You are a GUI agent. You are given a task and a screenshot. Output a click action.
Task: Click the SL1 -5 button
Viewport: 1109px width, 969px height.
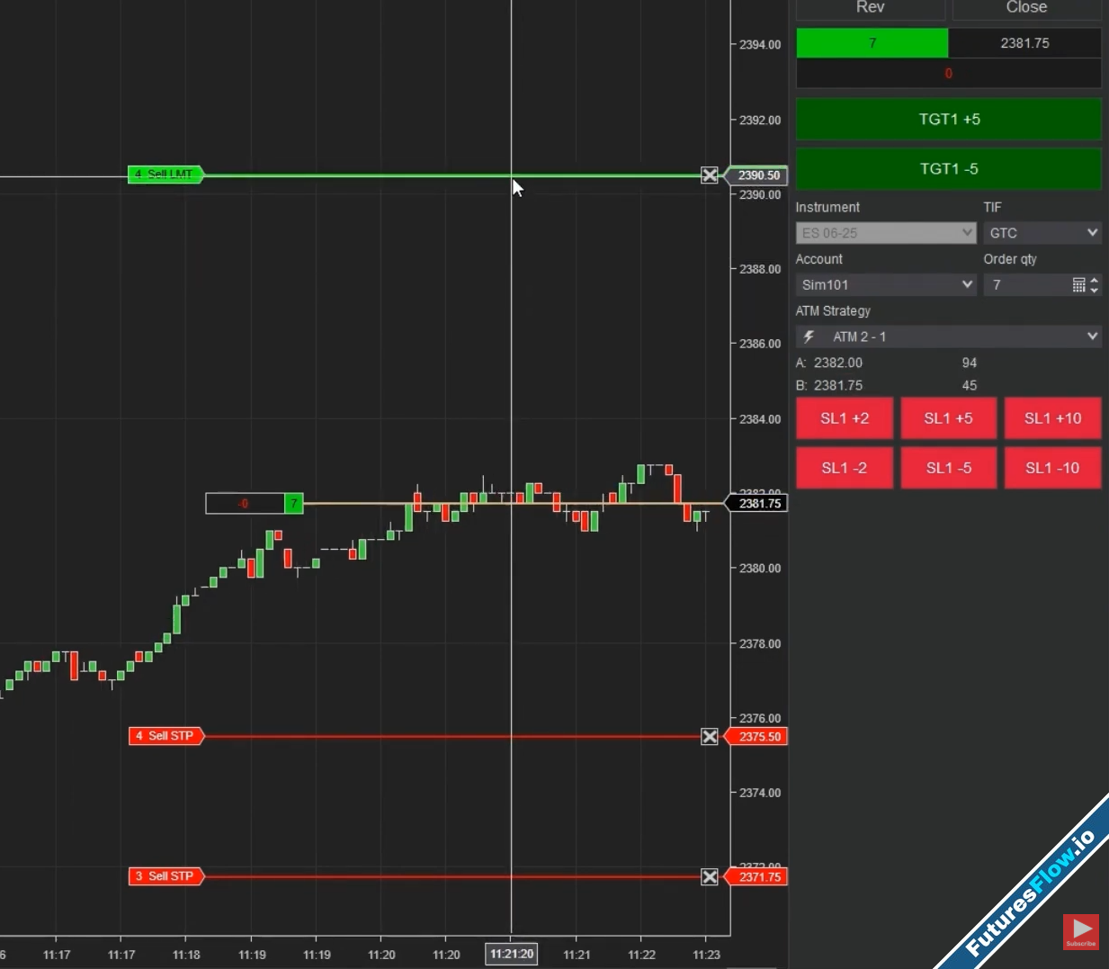click(x=948, y=468)
